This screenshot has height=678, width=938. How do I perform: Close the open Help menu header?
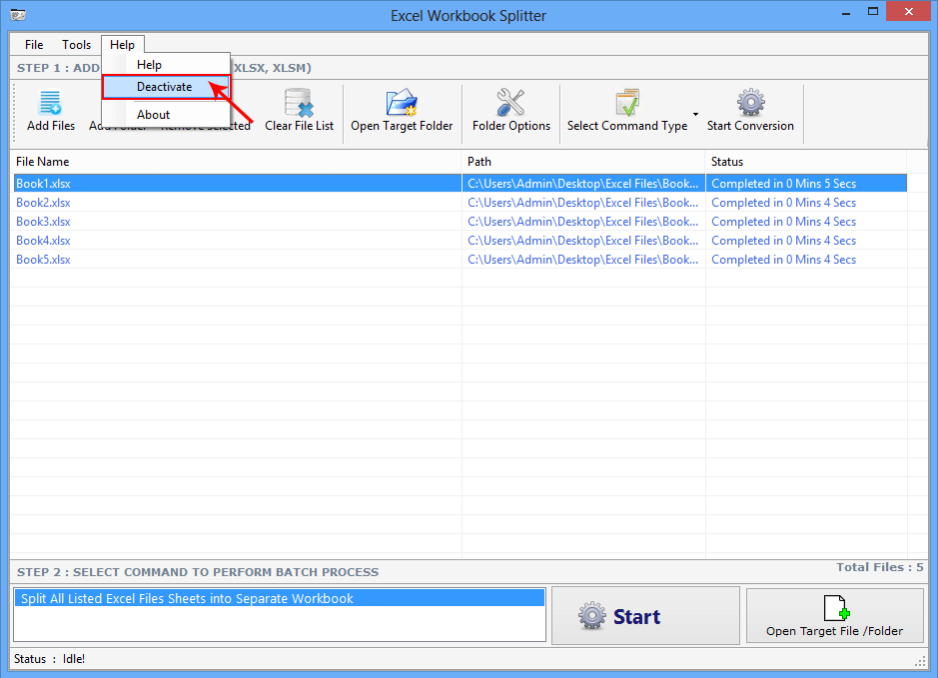[122, 45]
